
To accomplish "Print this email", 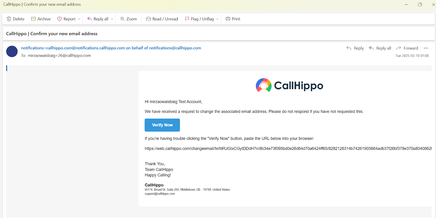I will pos(233,19).
